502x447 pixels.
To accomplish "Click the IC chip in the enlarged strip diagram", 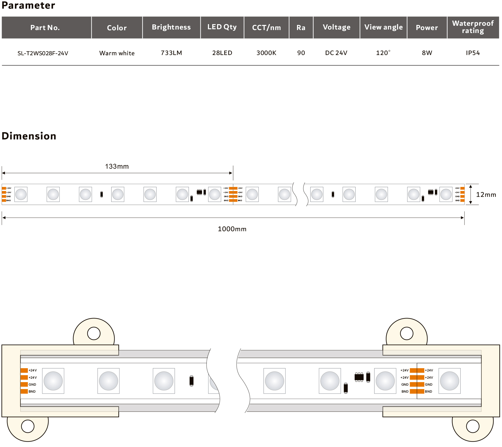I will (359, 377).
